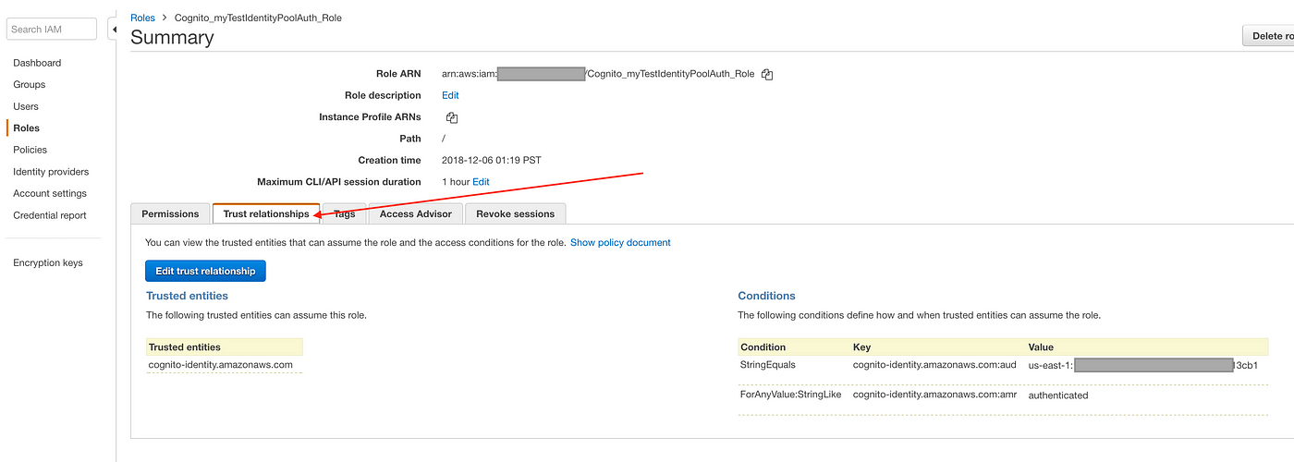Switch to the Tags tab
This screenshot has height=462, width=1294.
(x=344, y=213)
